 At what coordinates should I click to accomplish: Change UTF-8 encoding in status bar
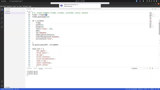point(145,89)
